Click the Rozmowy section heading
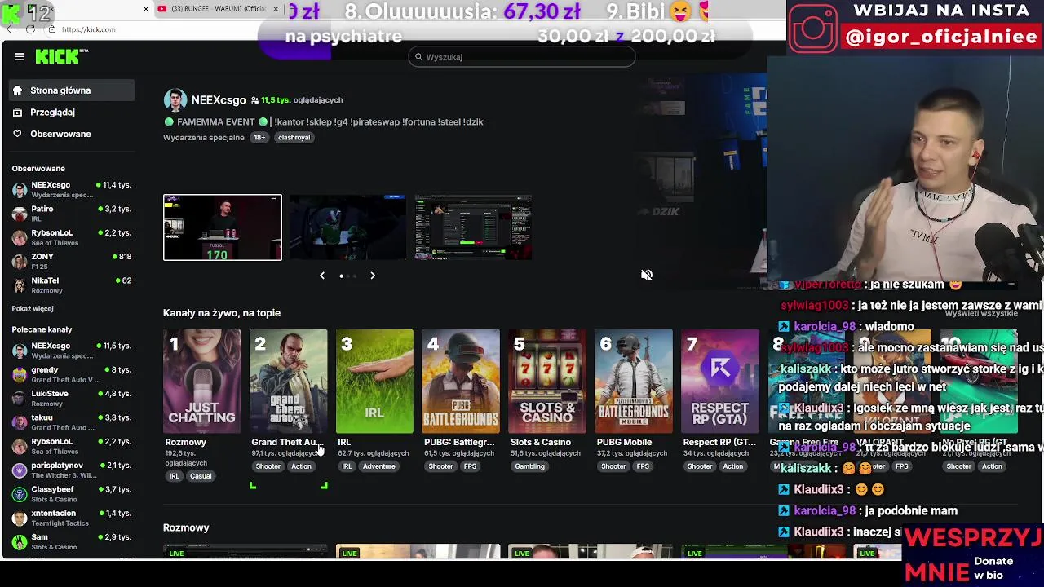The height and width of the screenshot is (587, 1044). click(x=186, y=527)
